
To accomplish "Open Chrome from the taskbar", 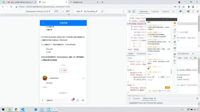I will [16, 109].
